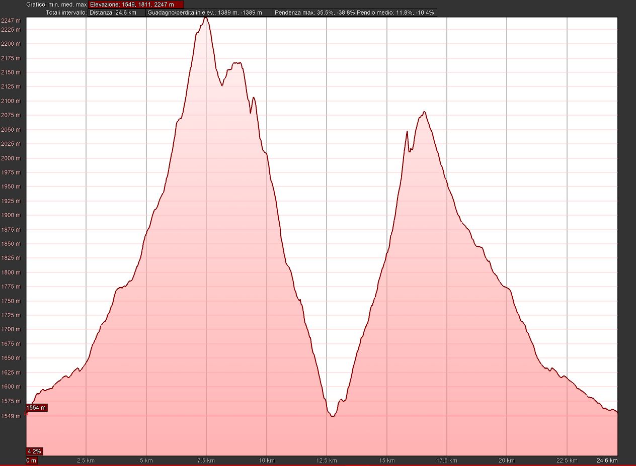Image resolution: width=636 pixels, height=466 pixels.
Task: Click the Pendio medio readout
Action: (x=395, y=13)
